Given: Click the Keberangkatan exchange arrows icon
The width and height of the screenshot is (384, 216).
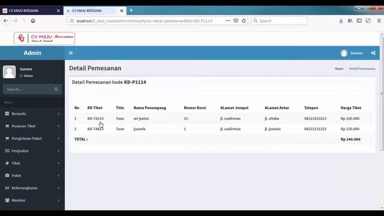Looking at the screenshot, I should 7,188.
